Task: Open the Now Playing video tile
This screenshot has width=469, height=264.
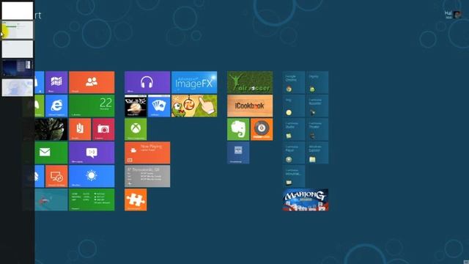Action: pyautogui.click(x=147, y=153)
